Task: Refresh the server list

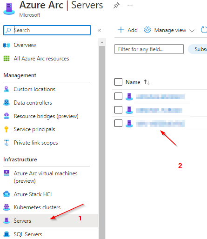Action: pos(204,30)
